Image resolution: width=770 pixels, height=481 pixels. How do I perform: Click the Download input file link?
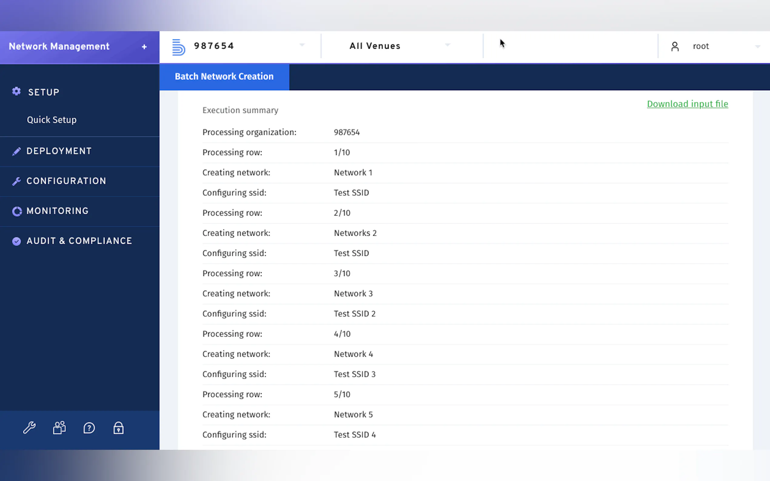point(687,104)
